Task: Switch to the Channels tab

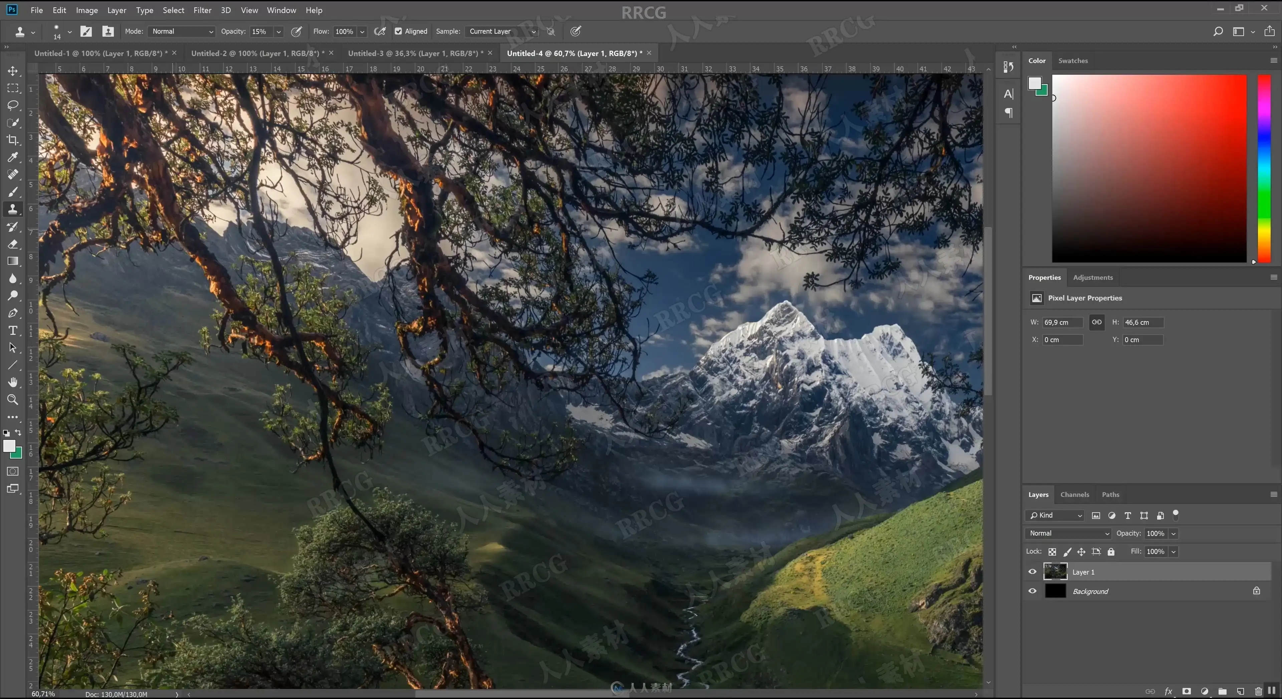Action: tap(1074, 495)
